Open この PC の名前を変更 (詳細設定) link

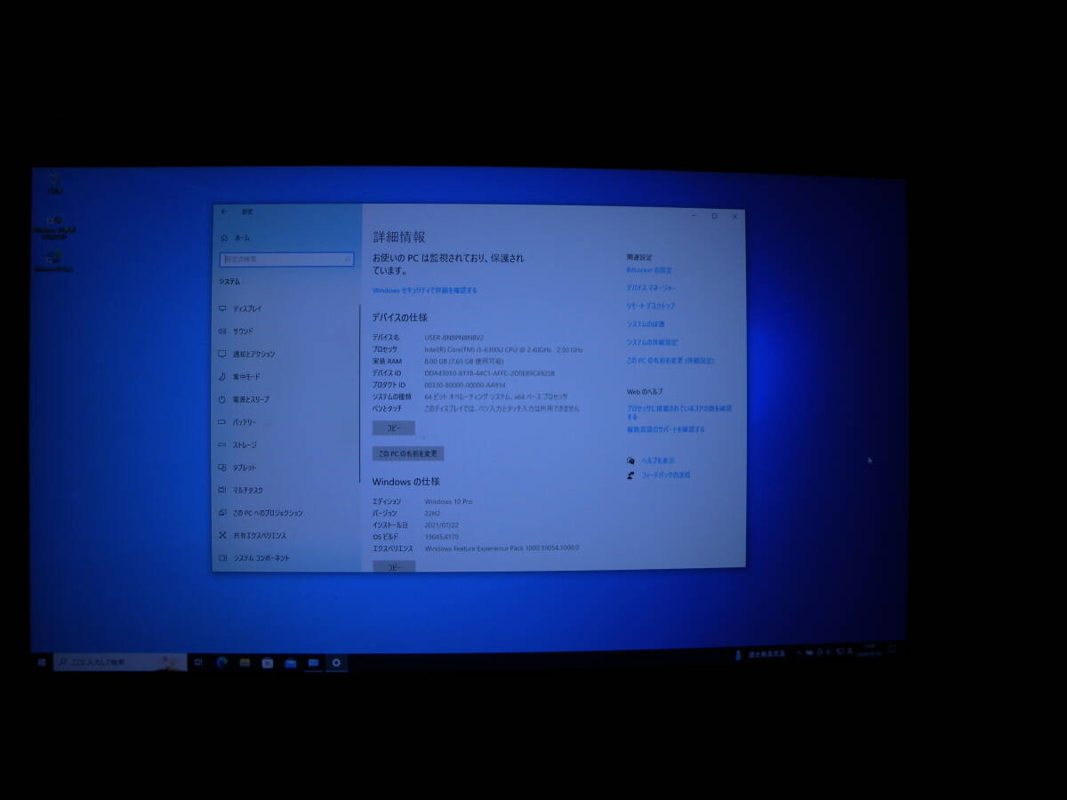coord(670,361)
